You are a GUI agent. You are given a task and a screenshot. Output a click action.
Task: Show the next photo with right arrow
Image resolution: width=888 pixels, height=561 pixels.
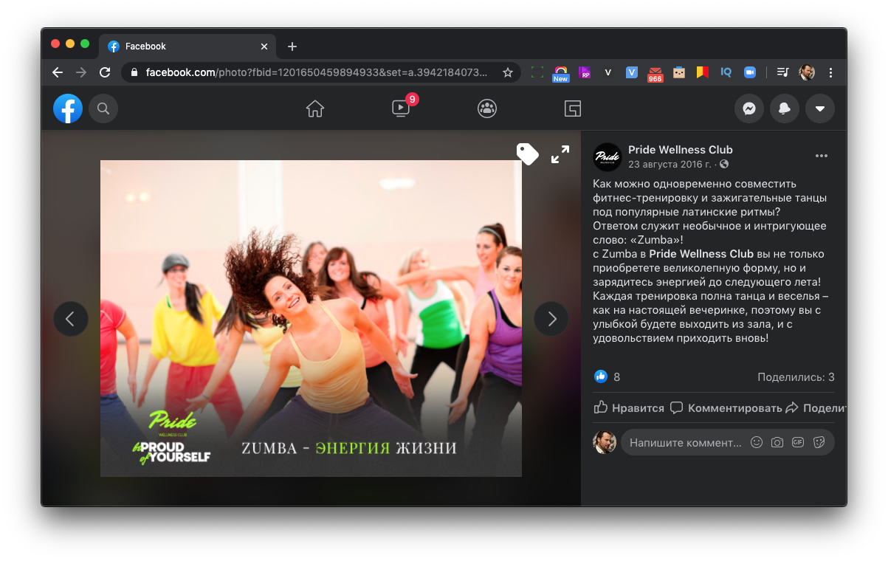551,319
